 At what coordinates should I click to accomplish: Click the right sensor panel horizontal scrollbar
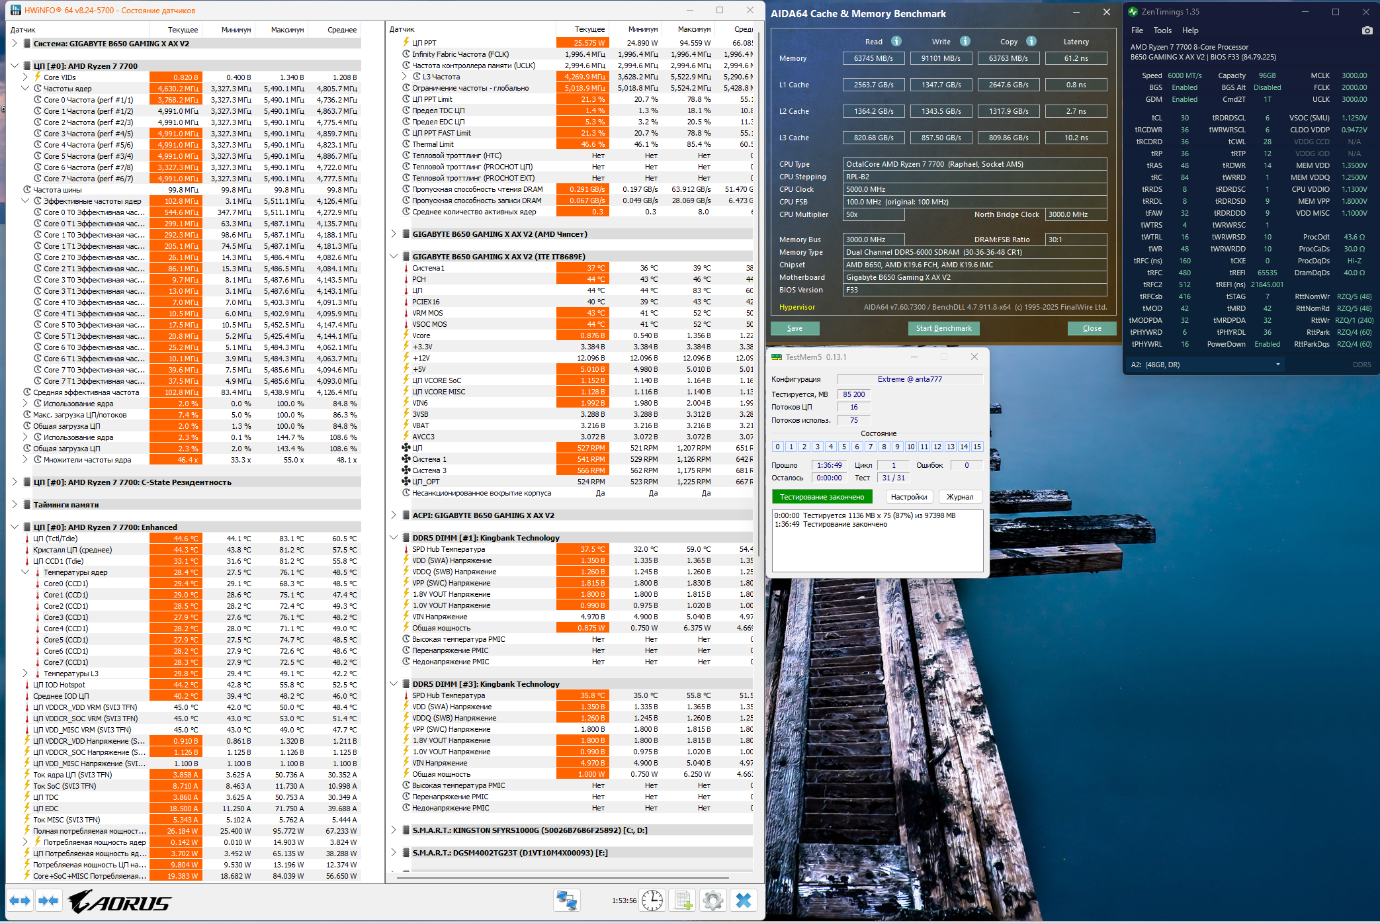[x=562, y=878]
